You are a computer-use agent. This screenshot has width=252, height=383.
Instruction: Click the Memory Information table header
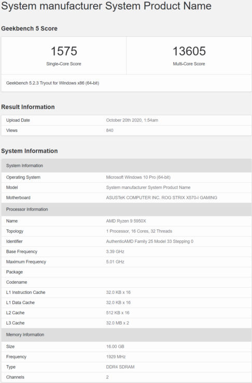[127, 335]
